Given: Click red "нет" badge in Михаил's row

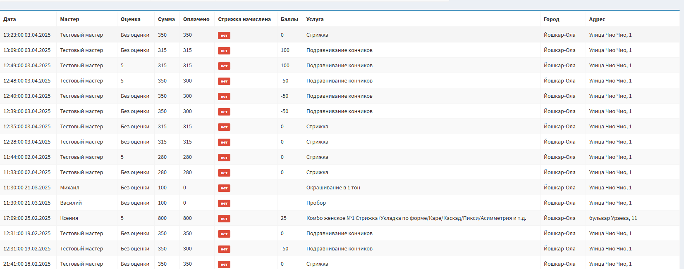Looking at the screenshot, I should (x=224, y=188).
